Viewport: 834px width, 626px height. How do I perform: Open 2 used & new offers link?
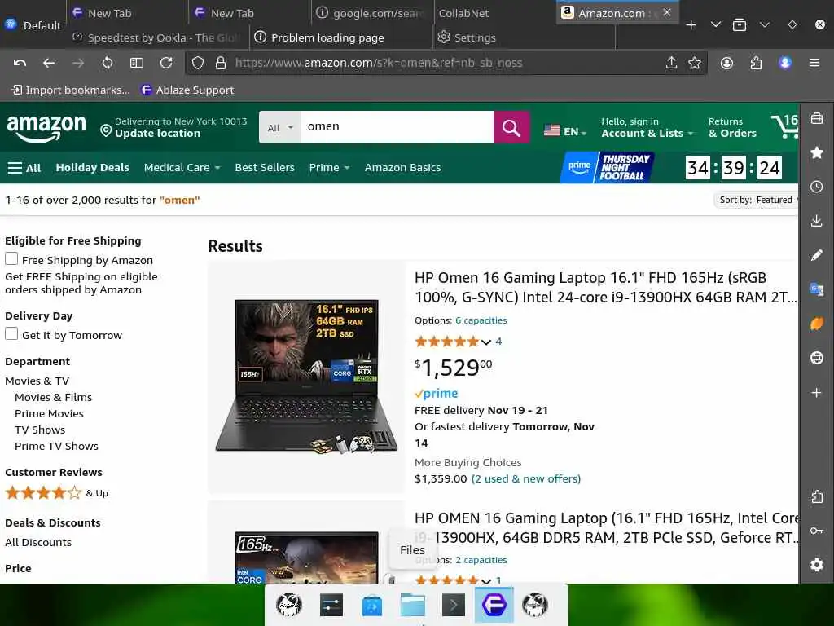526,478
